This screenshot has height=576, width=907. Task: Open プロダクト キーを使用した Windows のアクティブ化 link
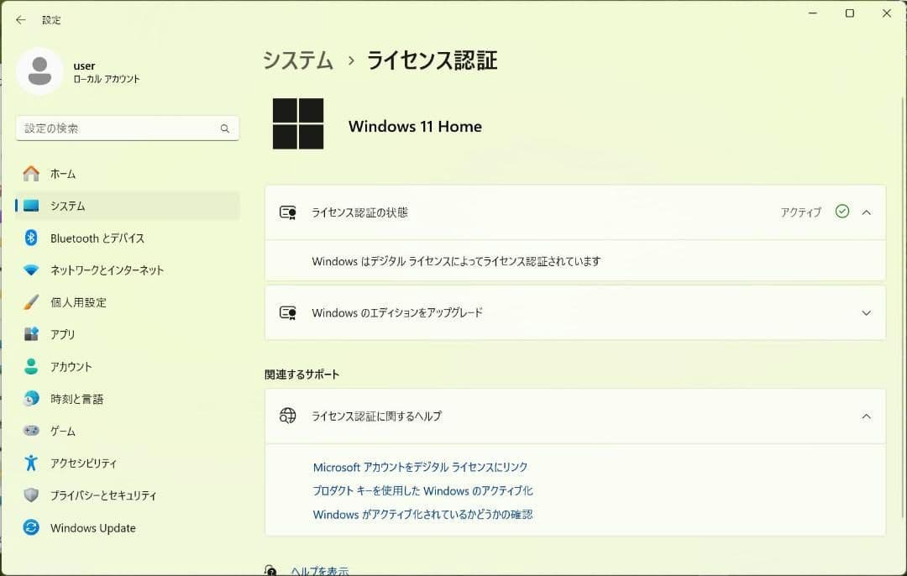click(422, 490)
